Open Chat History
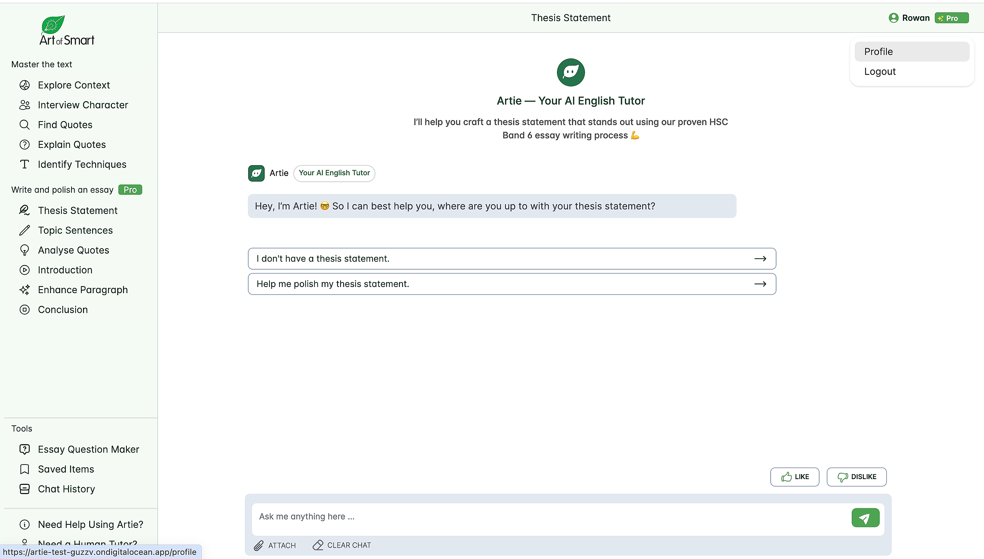This screenshot has width=984, height=559. [66, 489]
